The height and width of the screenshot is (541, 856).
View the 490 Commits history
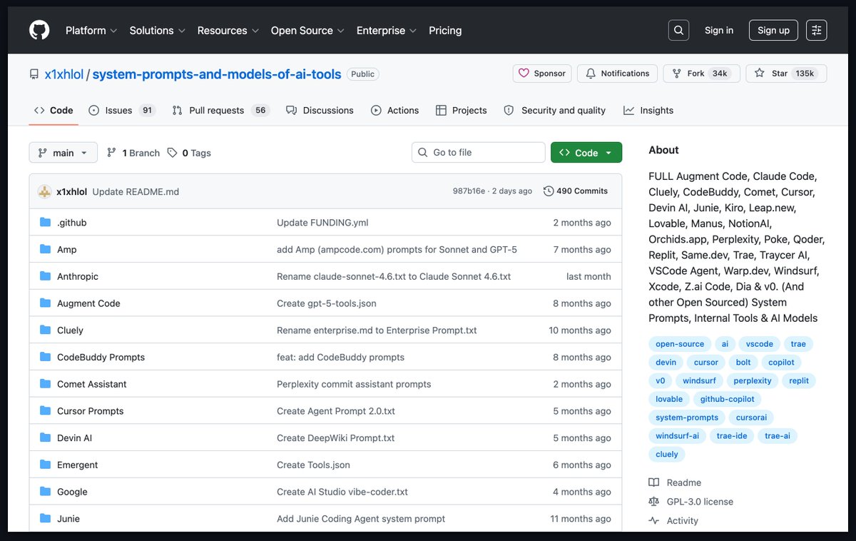576,191
